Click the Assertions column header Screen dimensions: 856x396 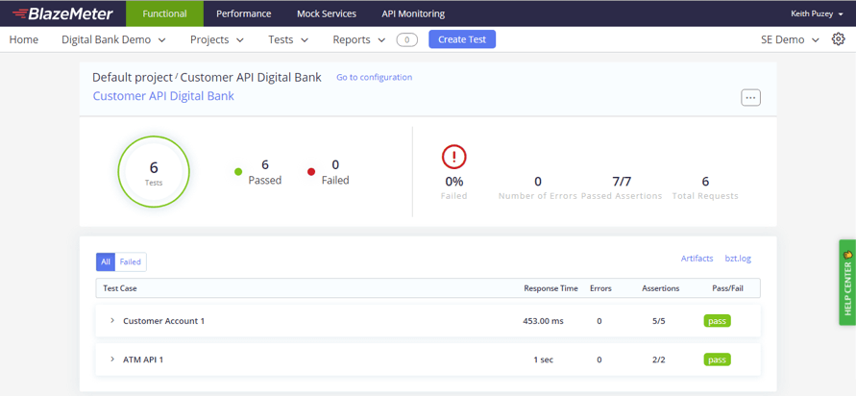(x=661, y=288)
